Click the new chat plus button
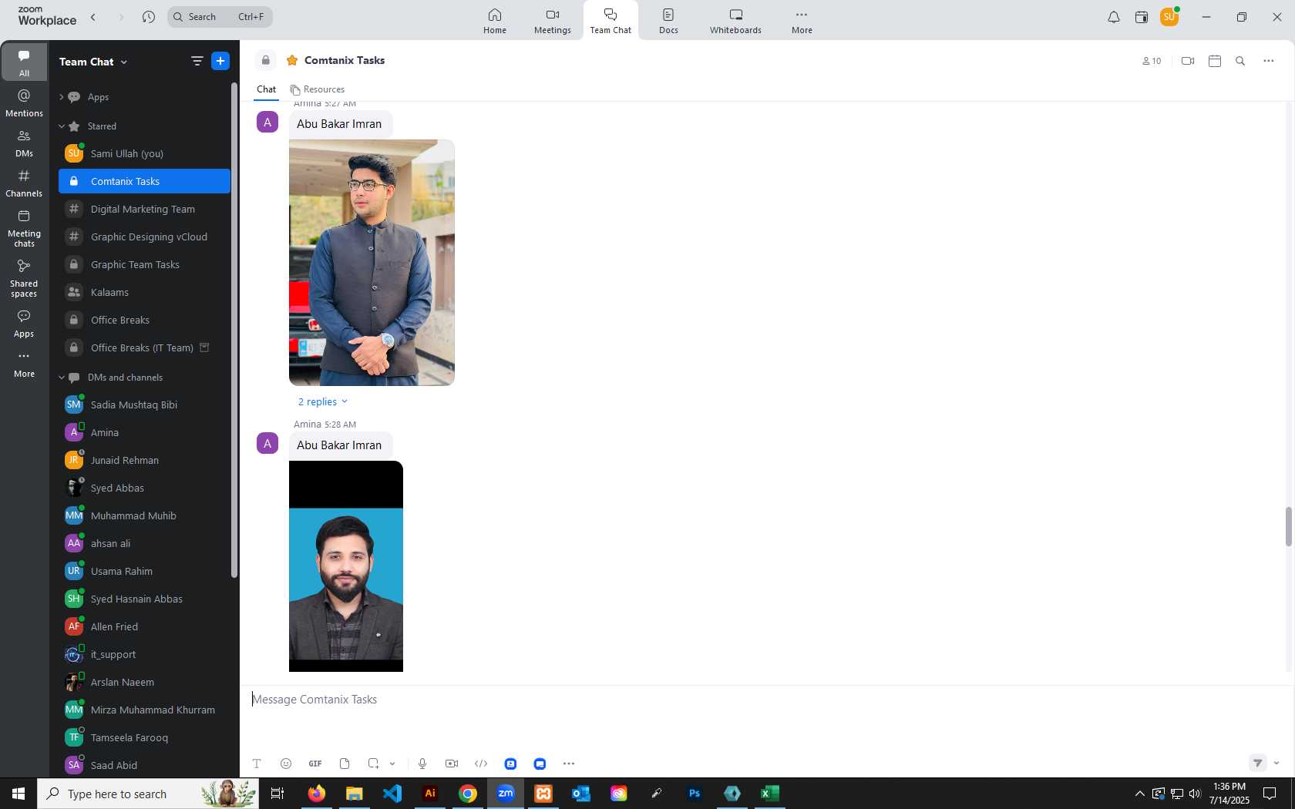1295x809 pixels. [220, 61]
